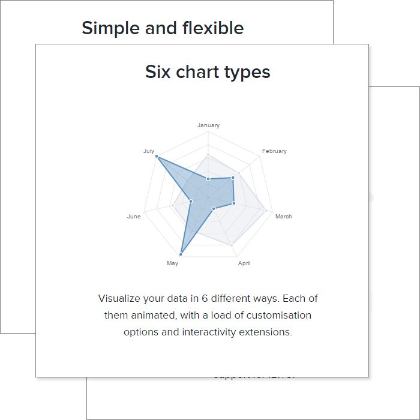
Task: Select the blue June data point
Action: 191,201
